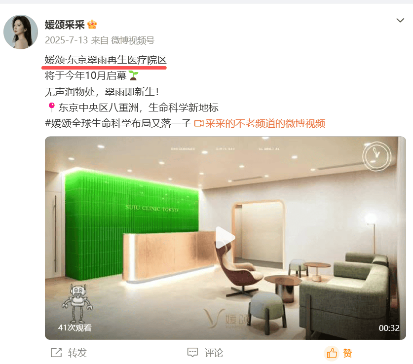Open the post options chevron menu
This screenshot has width=413, height=364.
point(400,21)
